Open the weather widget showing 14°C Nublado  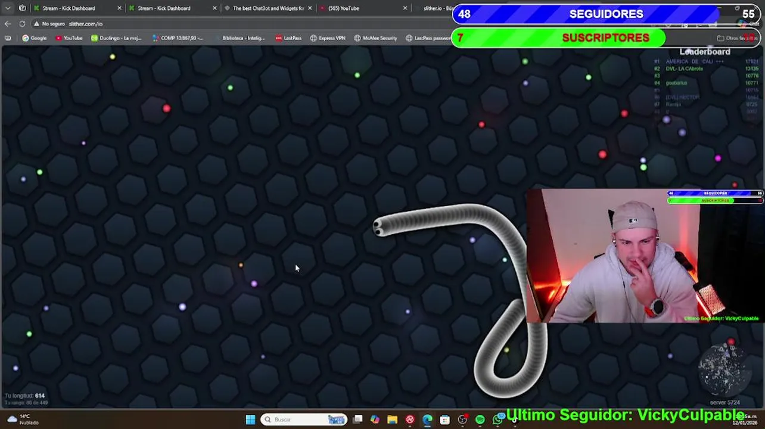[23, 419]
